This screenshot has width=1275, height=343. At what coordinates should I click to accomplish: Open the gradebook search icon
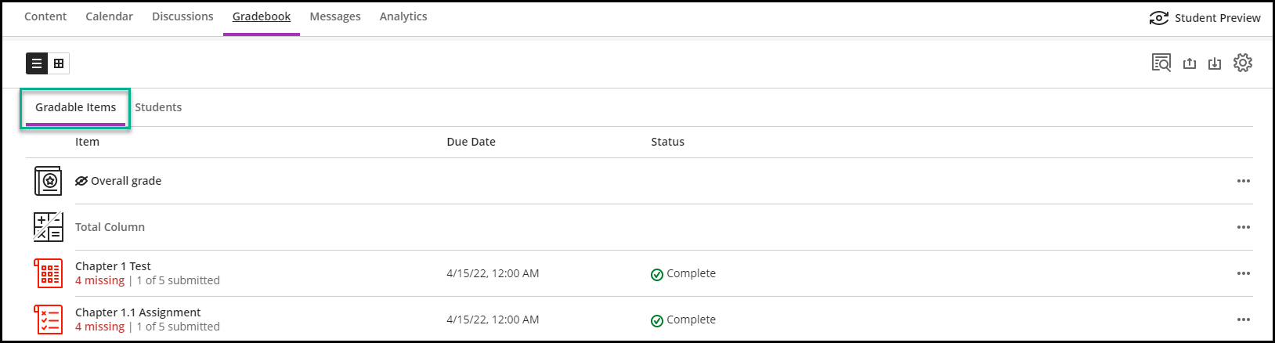pyautogui.click(x=1161, y=63)
